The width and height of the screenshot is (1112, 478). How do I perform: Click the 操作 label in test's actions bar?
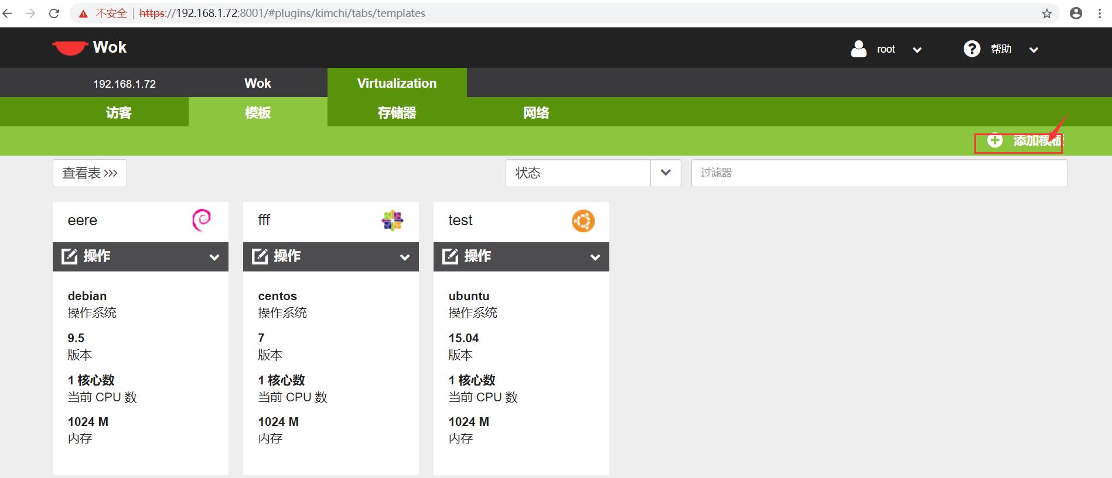[x=477, y=256]
